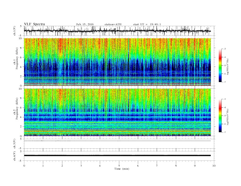This screenshot has width=241, height=186.
Task: Click the 'ch.3(V)' axis label
Action: [15, 144]
